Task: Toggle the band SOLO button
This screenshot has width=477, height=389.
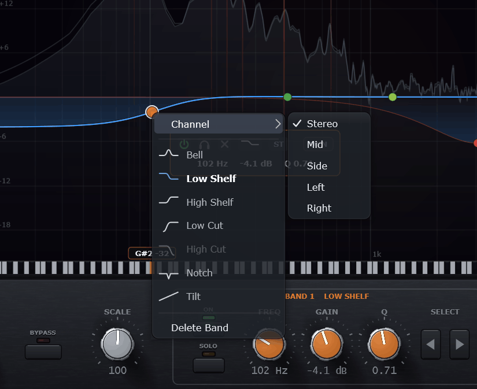Action: (x=209, y=365)
